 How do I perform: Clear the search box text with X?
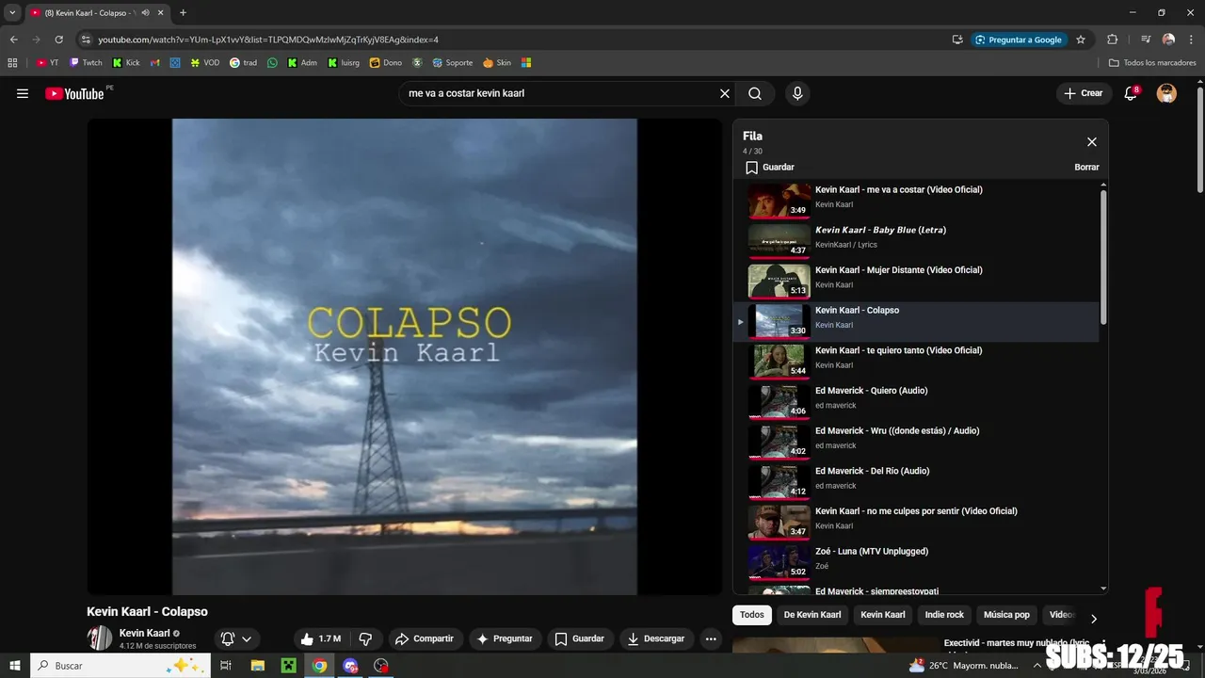pos(725,93)
